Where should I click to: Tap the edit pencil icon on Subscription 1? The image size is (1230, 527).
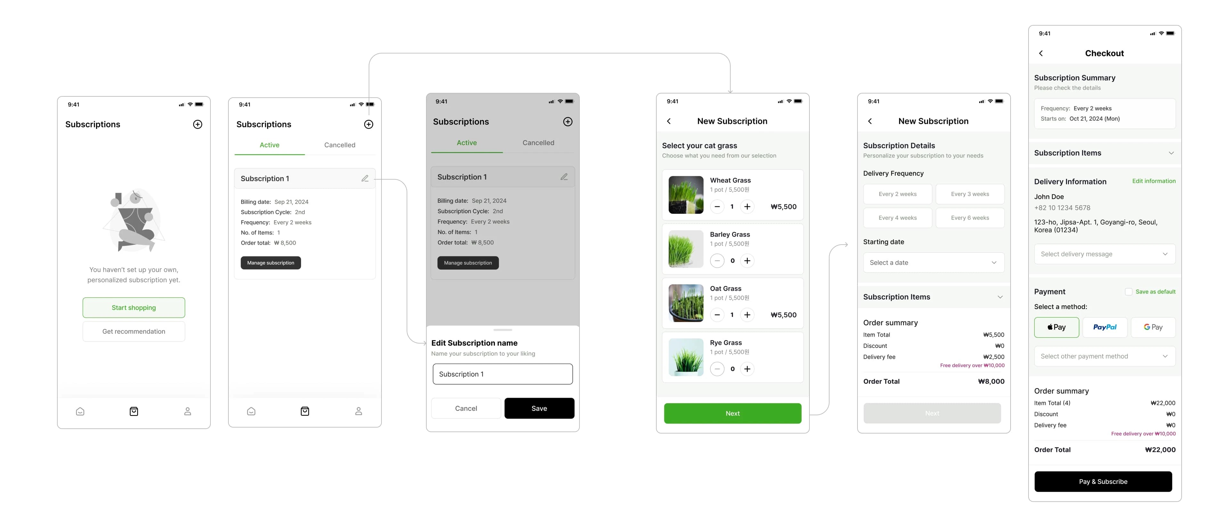click(x=364, y=179)
